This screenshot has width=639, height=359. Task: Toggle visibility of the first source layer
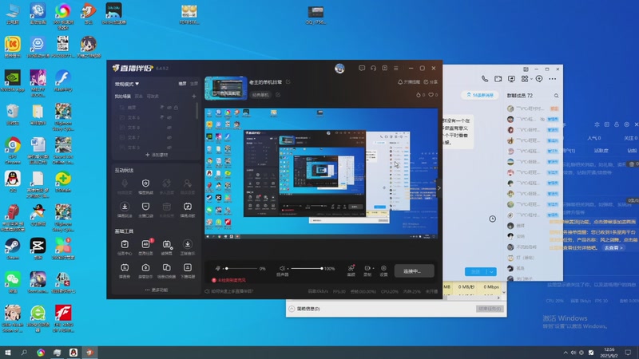click(169, 108)
